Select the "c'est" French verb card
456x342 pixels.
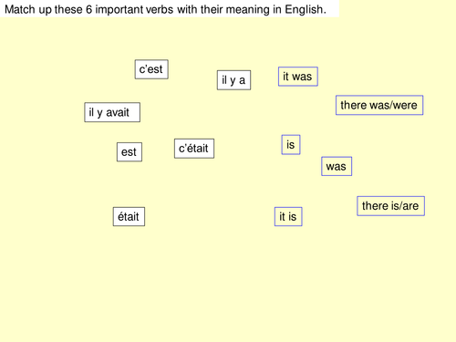tap(151, 69)
